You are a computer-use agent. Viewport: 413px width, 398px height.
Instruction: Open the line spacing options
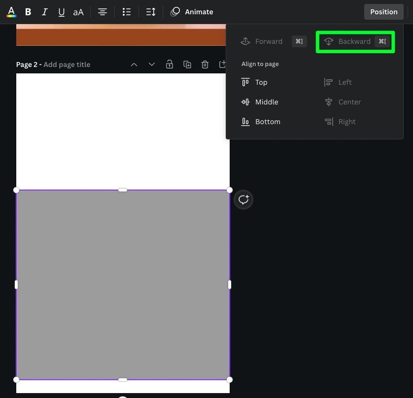[151, 12]
